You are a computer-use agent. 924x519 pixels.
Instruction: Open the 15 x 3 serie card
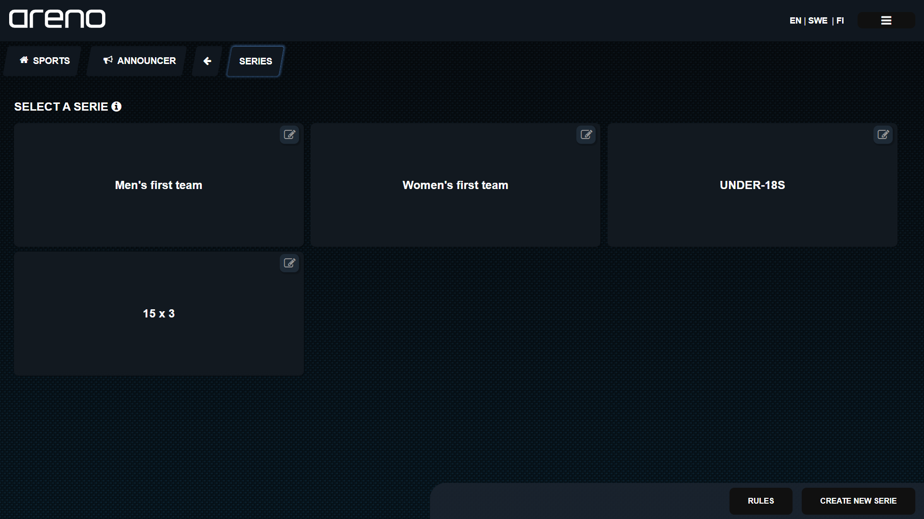(x=158, y=314)
